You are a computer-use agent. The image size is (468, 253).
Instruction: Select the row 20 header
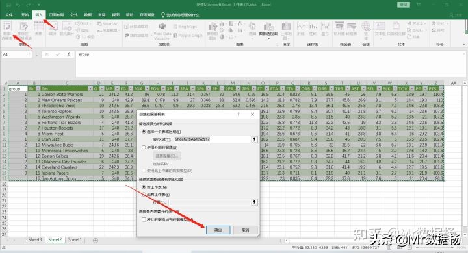point(4,195)
